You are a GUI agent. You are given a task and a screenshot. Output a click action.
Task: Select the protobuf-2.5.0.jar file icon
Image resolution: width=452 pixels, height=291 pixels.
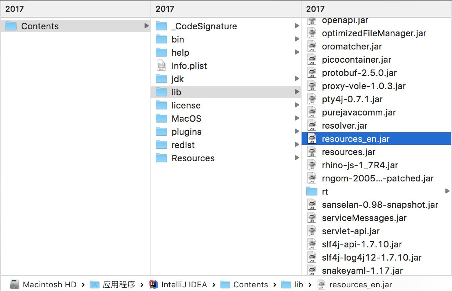click(312, 73)
